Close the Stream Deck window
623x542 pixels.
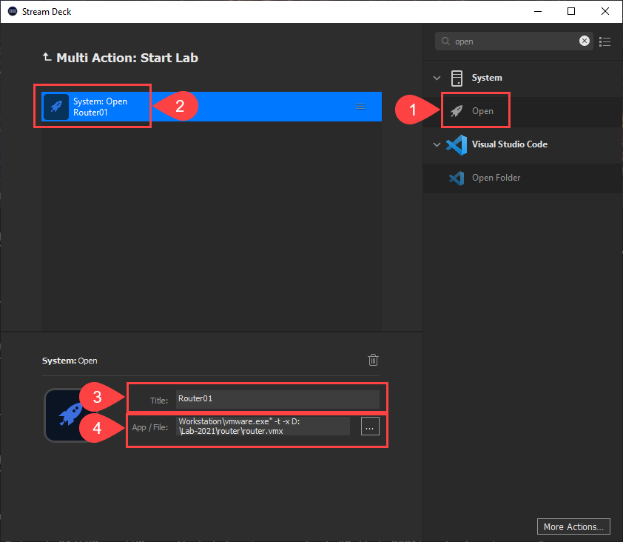coord(605,11)
